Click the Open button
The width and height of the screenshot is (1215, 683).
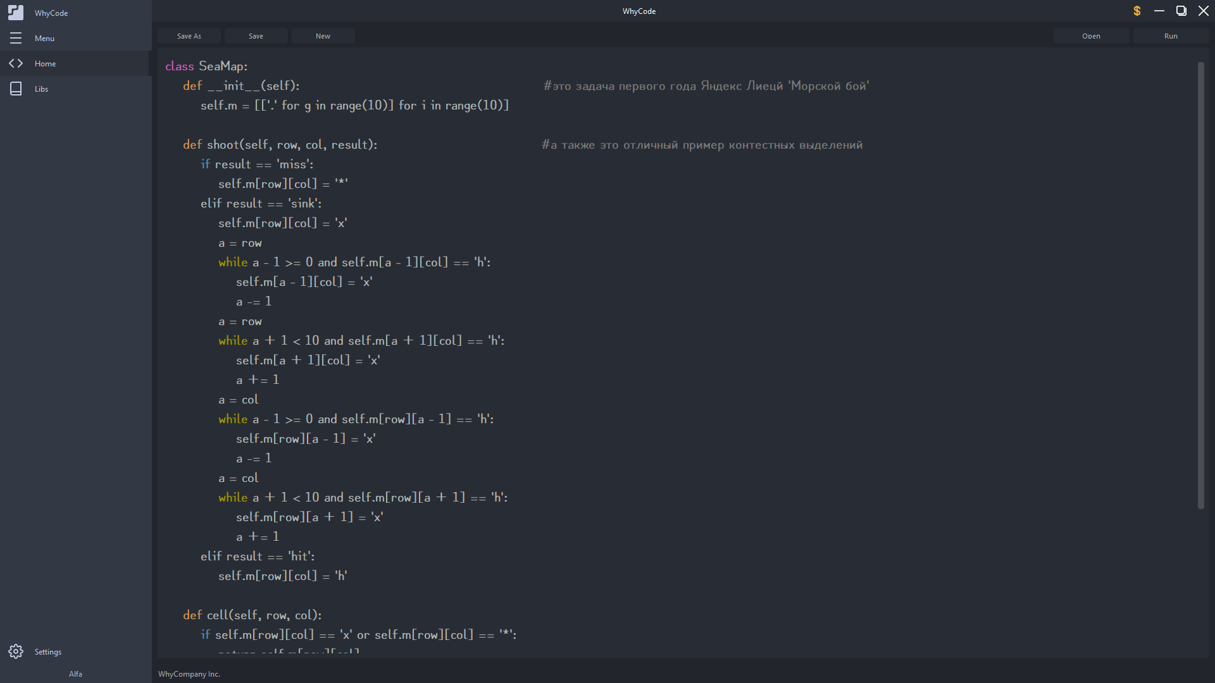click(x=1091, y=36)
